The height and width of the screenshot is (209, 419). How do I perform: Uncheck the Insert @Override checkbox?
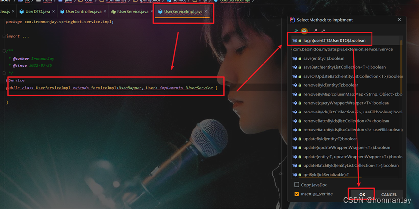[x=296, y=194]
